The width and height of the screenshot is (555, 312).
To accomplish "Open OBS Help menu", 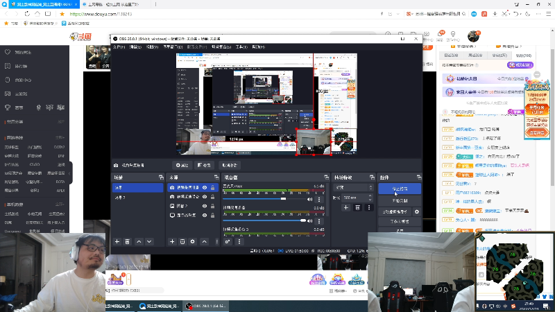I will [258, 47].
